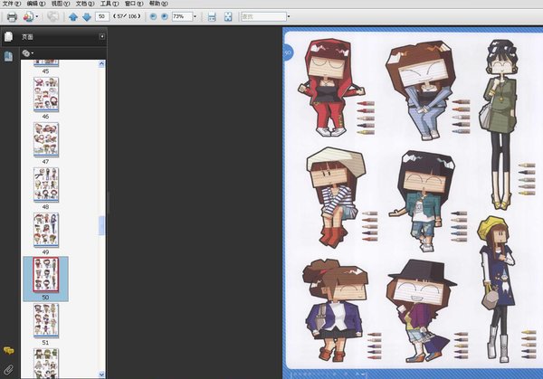Screen dimensions: 543x379
Task: Open the Comments panel from the sidebar
Action: pos(9,350)
